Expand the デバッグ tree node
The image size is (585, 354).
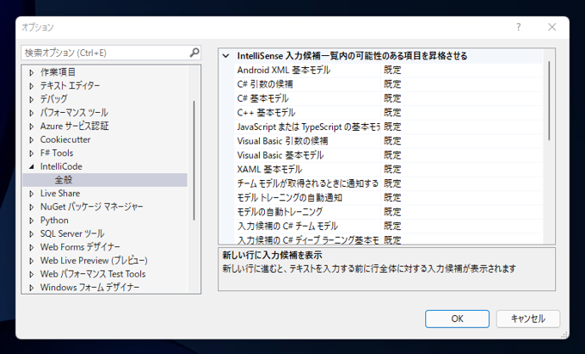coord(32,99)
